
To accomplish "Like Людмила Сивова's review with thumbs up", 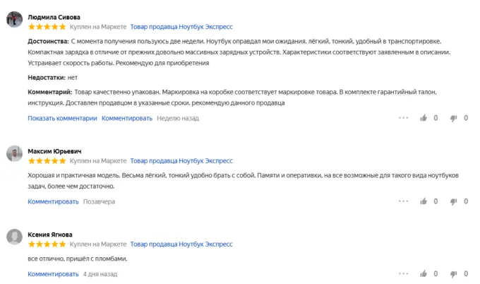I will [424, 119].
